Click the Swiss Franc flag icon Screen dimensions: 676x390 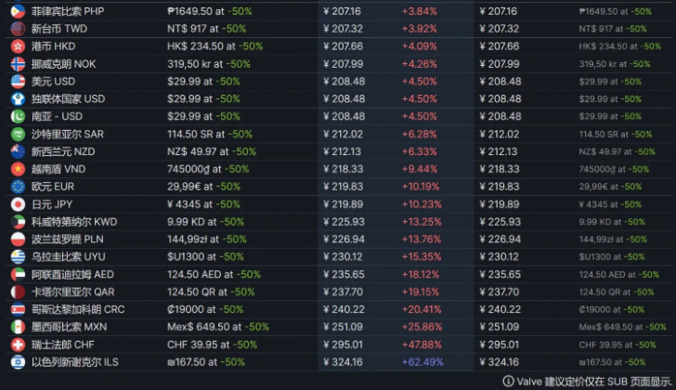coord(18,344)
